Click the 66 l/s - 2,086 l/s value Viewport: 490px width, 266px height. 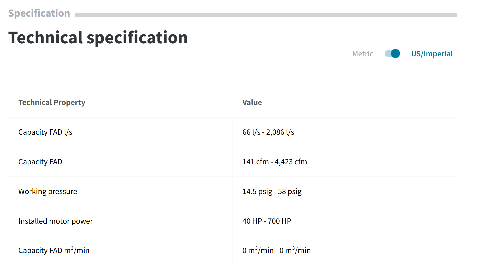(268, 132)
